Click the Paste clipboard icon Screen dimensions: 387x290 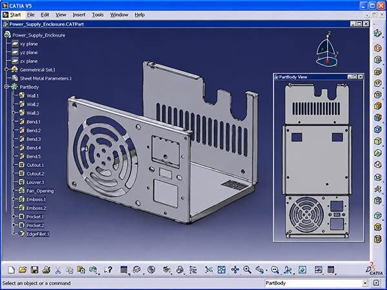coord(81,270)
